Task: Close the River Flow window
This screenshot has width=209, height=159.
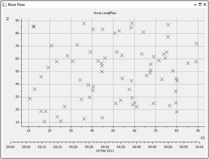Action: coord(205,5)
